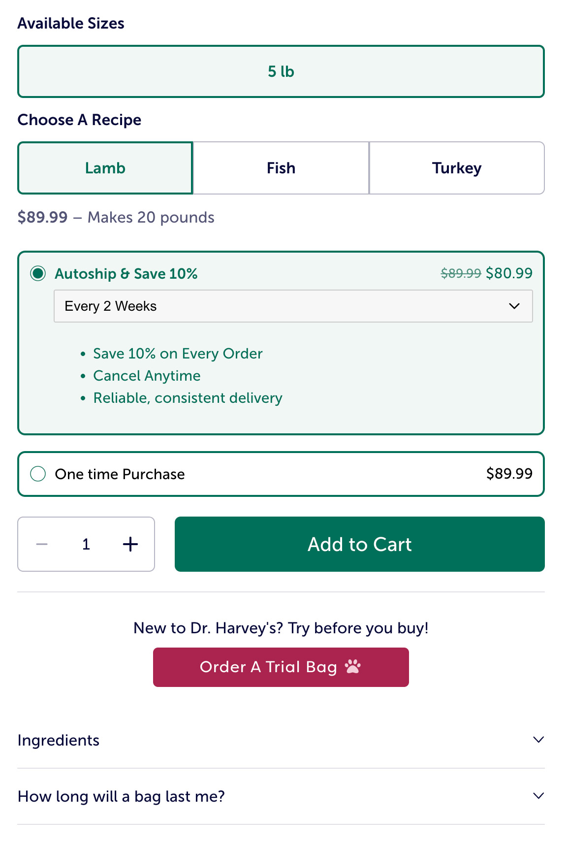Click the chevron icon beside Ingredients
The width and height of the screenshot is (568, 847).
pos(538,740)
